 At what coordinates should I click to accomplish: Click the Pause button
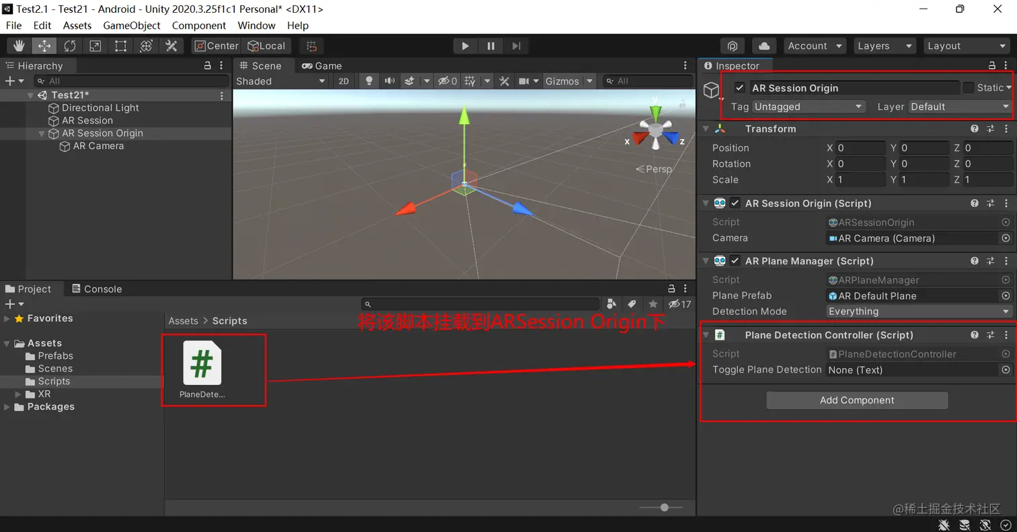point(491,46)
